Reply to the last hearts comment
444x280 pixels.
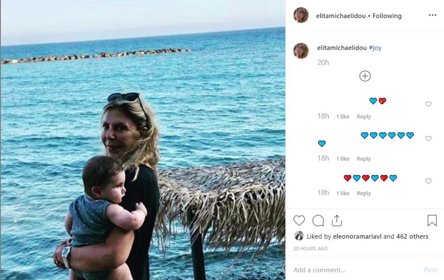click(x=364, y=193)
